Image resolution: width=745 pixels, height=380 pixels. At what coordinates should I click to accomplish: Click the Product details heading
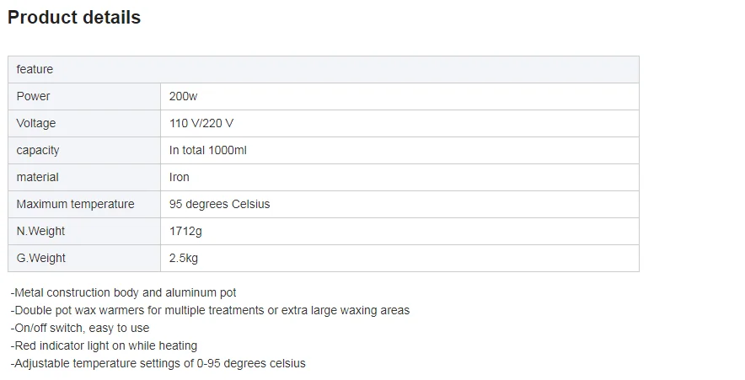[74, 18]
